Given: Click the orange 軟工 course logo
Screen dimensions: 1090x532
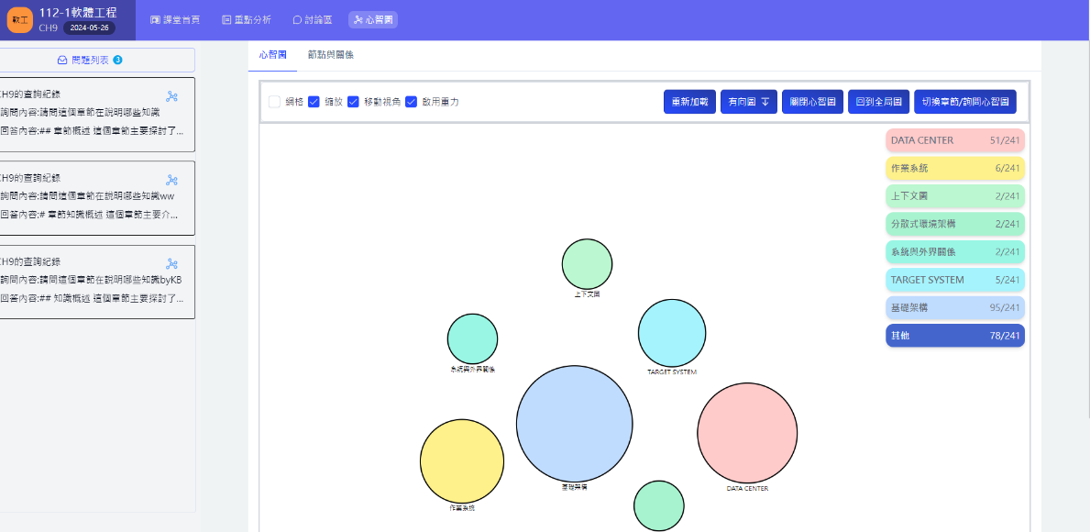Looking at the screenshot, I should (x=19, y=19).
